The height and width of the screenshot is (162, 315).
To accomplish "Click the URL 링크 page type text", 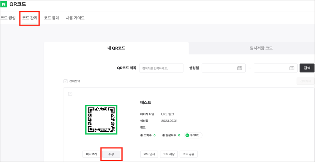I will 168,114.
